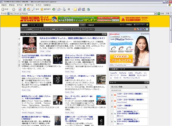
Task: Click the 15th Anniversary banner
Action: point(135,19)
